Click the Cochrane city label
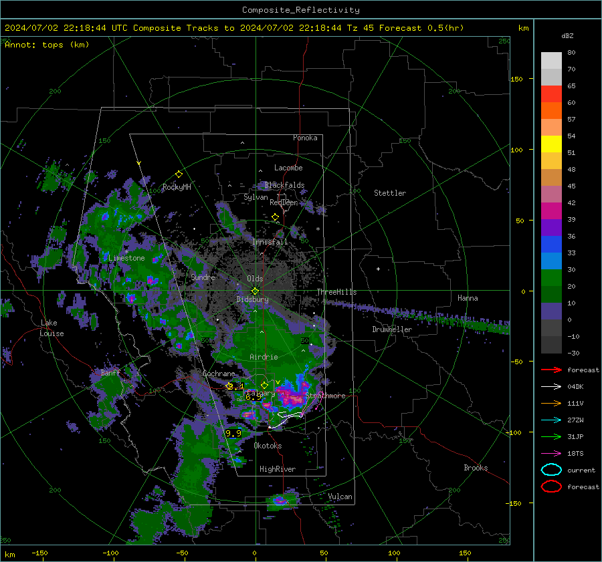Viewport: 602px width, 562px height. click(219, 374)
